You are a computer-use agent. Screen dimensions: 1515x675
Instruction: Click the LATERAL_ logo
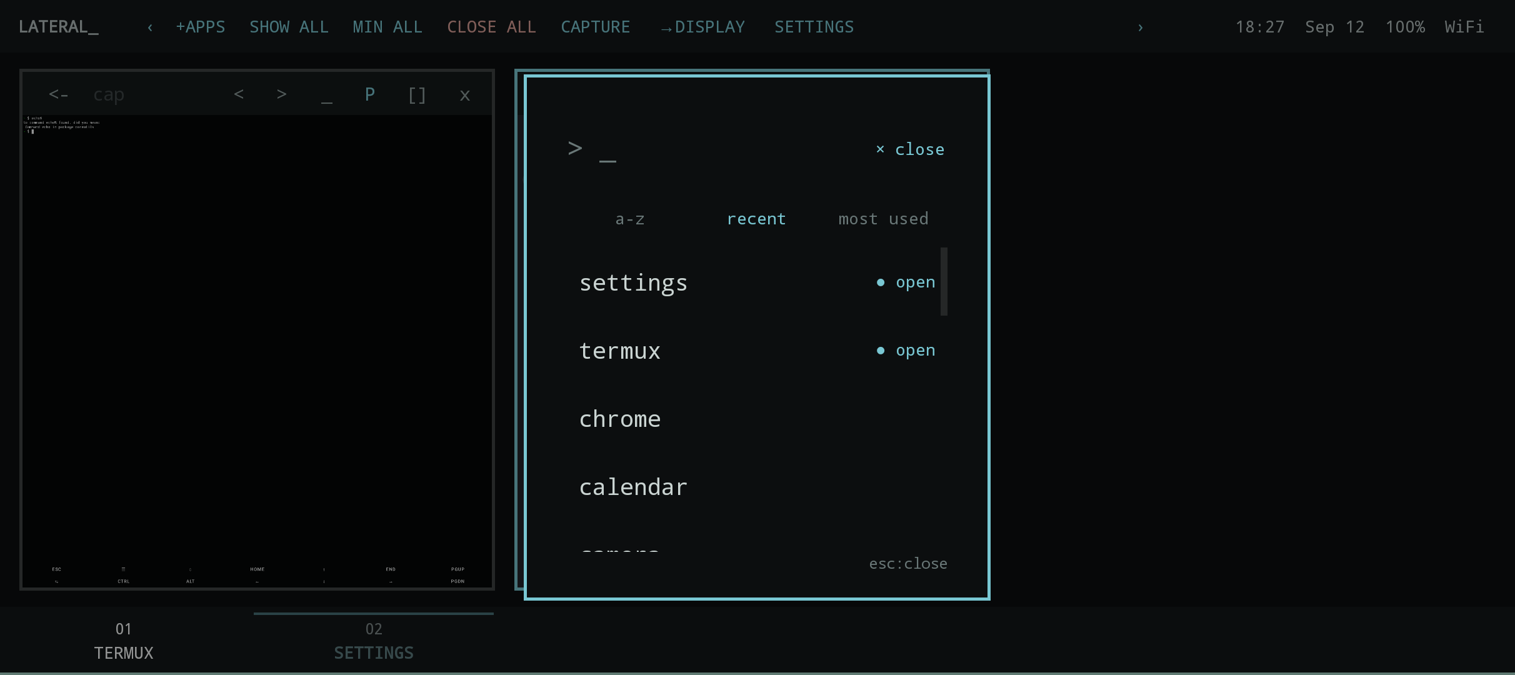(x=59, y=27)
